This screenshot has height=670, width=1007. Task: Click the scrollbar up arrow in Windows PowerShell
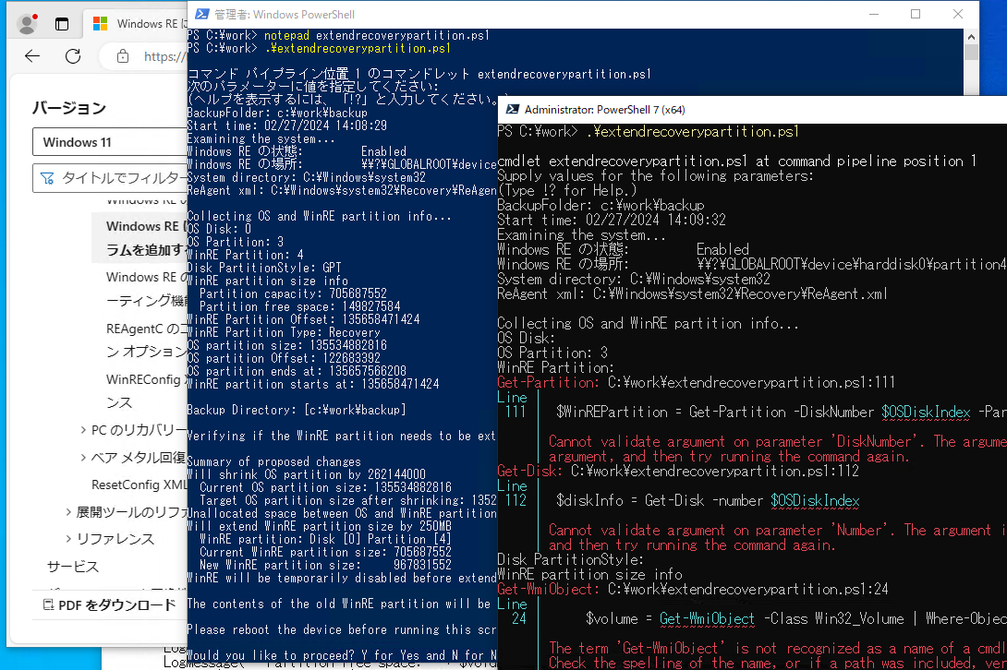[x=971, y=35]
